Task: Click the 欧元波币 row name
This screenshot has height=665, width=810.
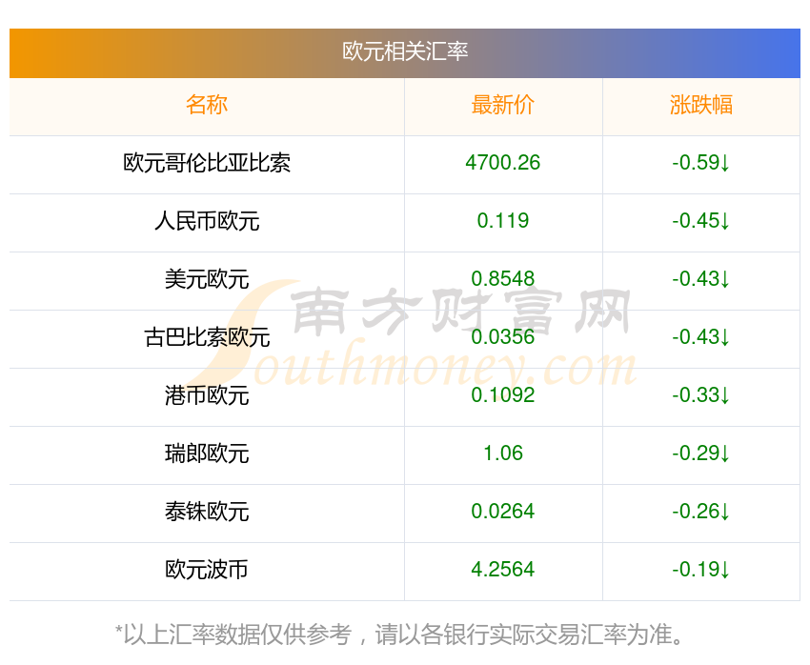Action: point(207,570)
